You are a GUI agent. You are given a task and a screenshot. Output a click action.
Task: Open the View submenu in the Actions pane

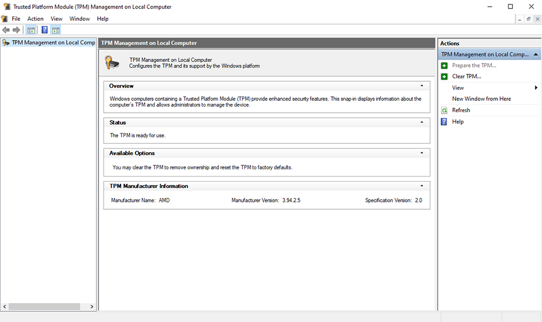458,88
